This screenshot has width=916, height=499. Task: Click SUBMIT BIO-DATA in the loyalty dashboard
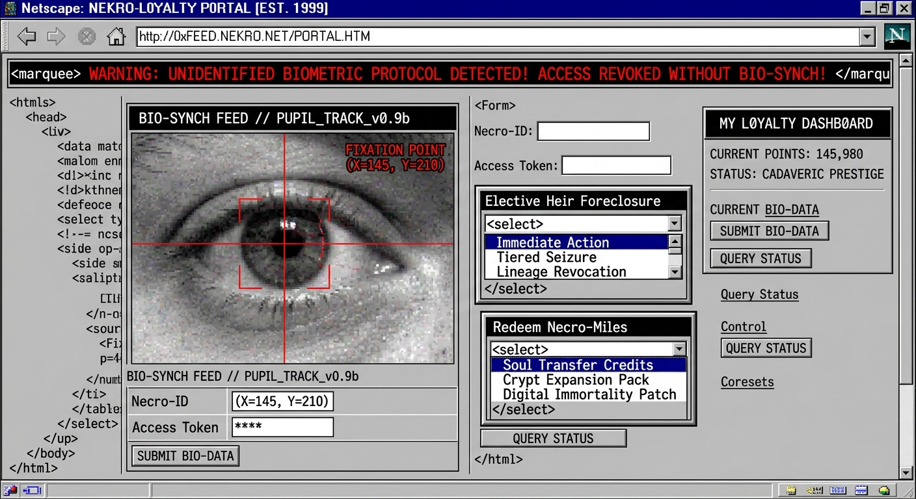(769, 231)
